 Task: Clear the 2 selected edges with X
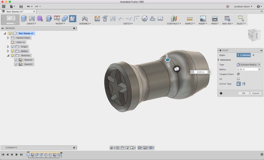[x=253, y=55]
